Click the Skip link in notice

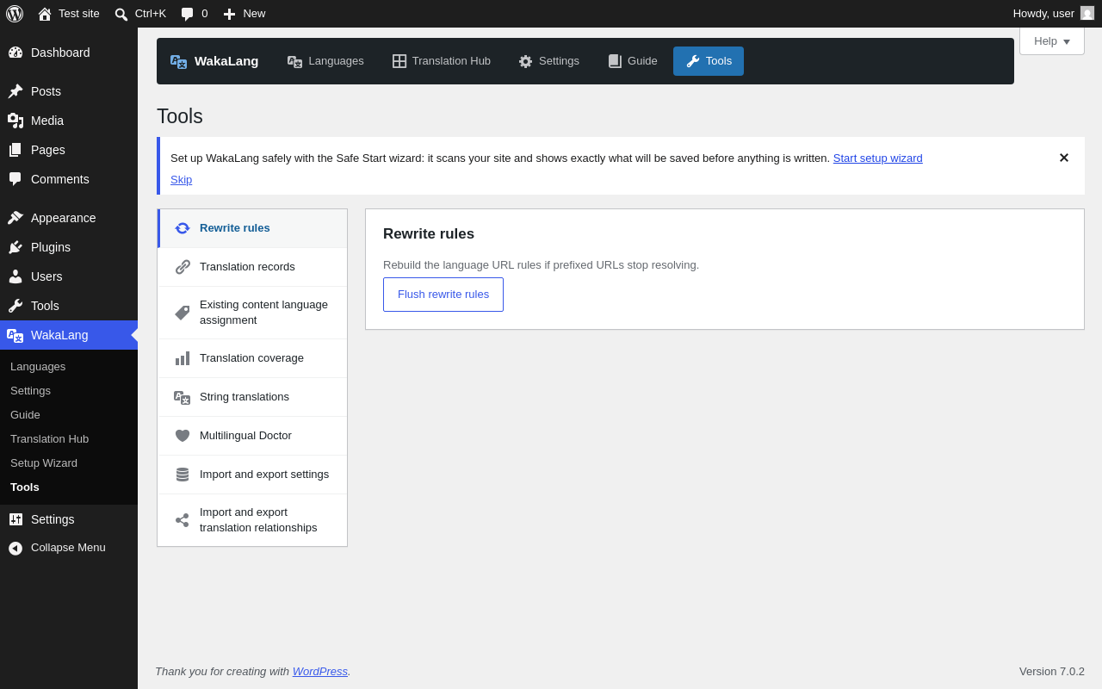[182, 180]
